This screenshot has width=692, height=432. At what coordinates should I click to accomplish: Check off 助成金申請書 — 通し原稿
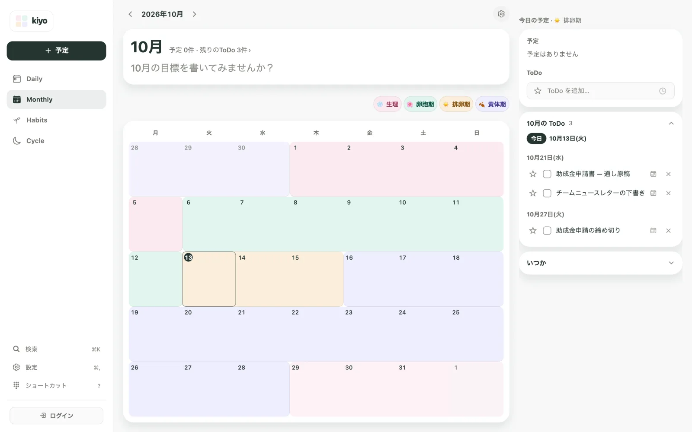[547, 174]
